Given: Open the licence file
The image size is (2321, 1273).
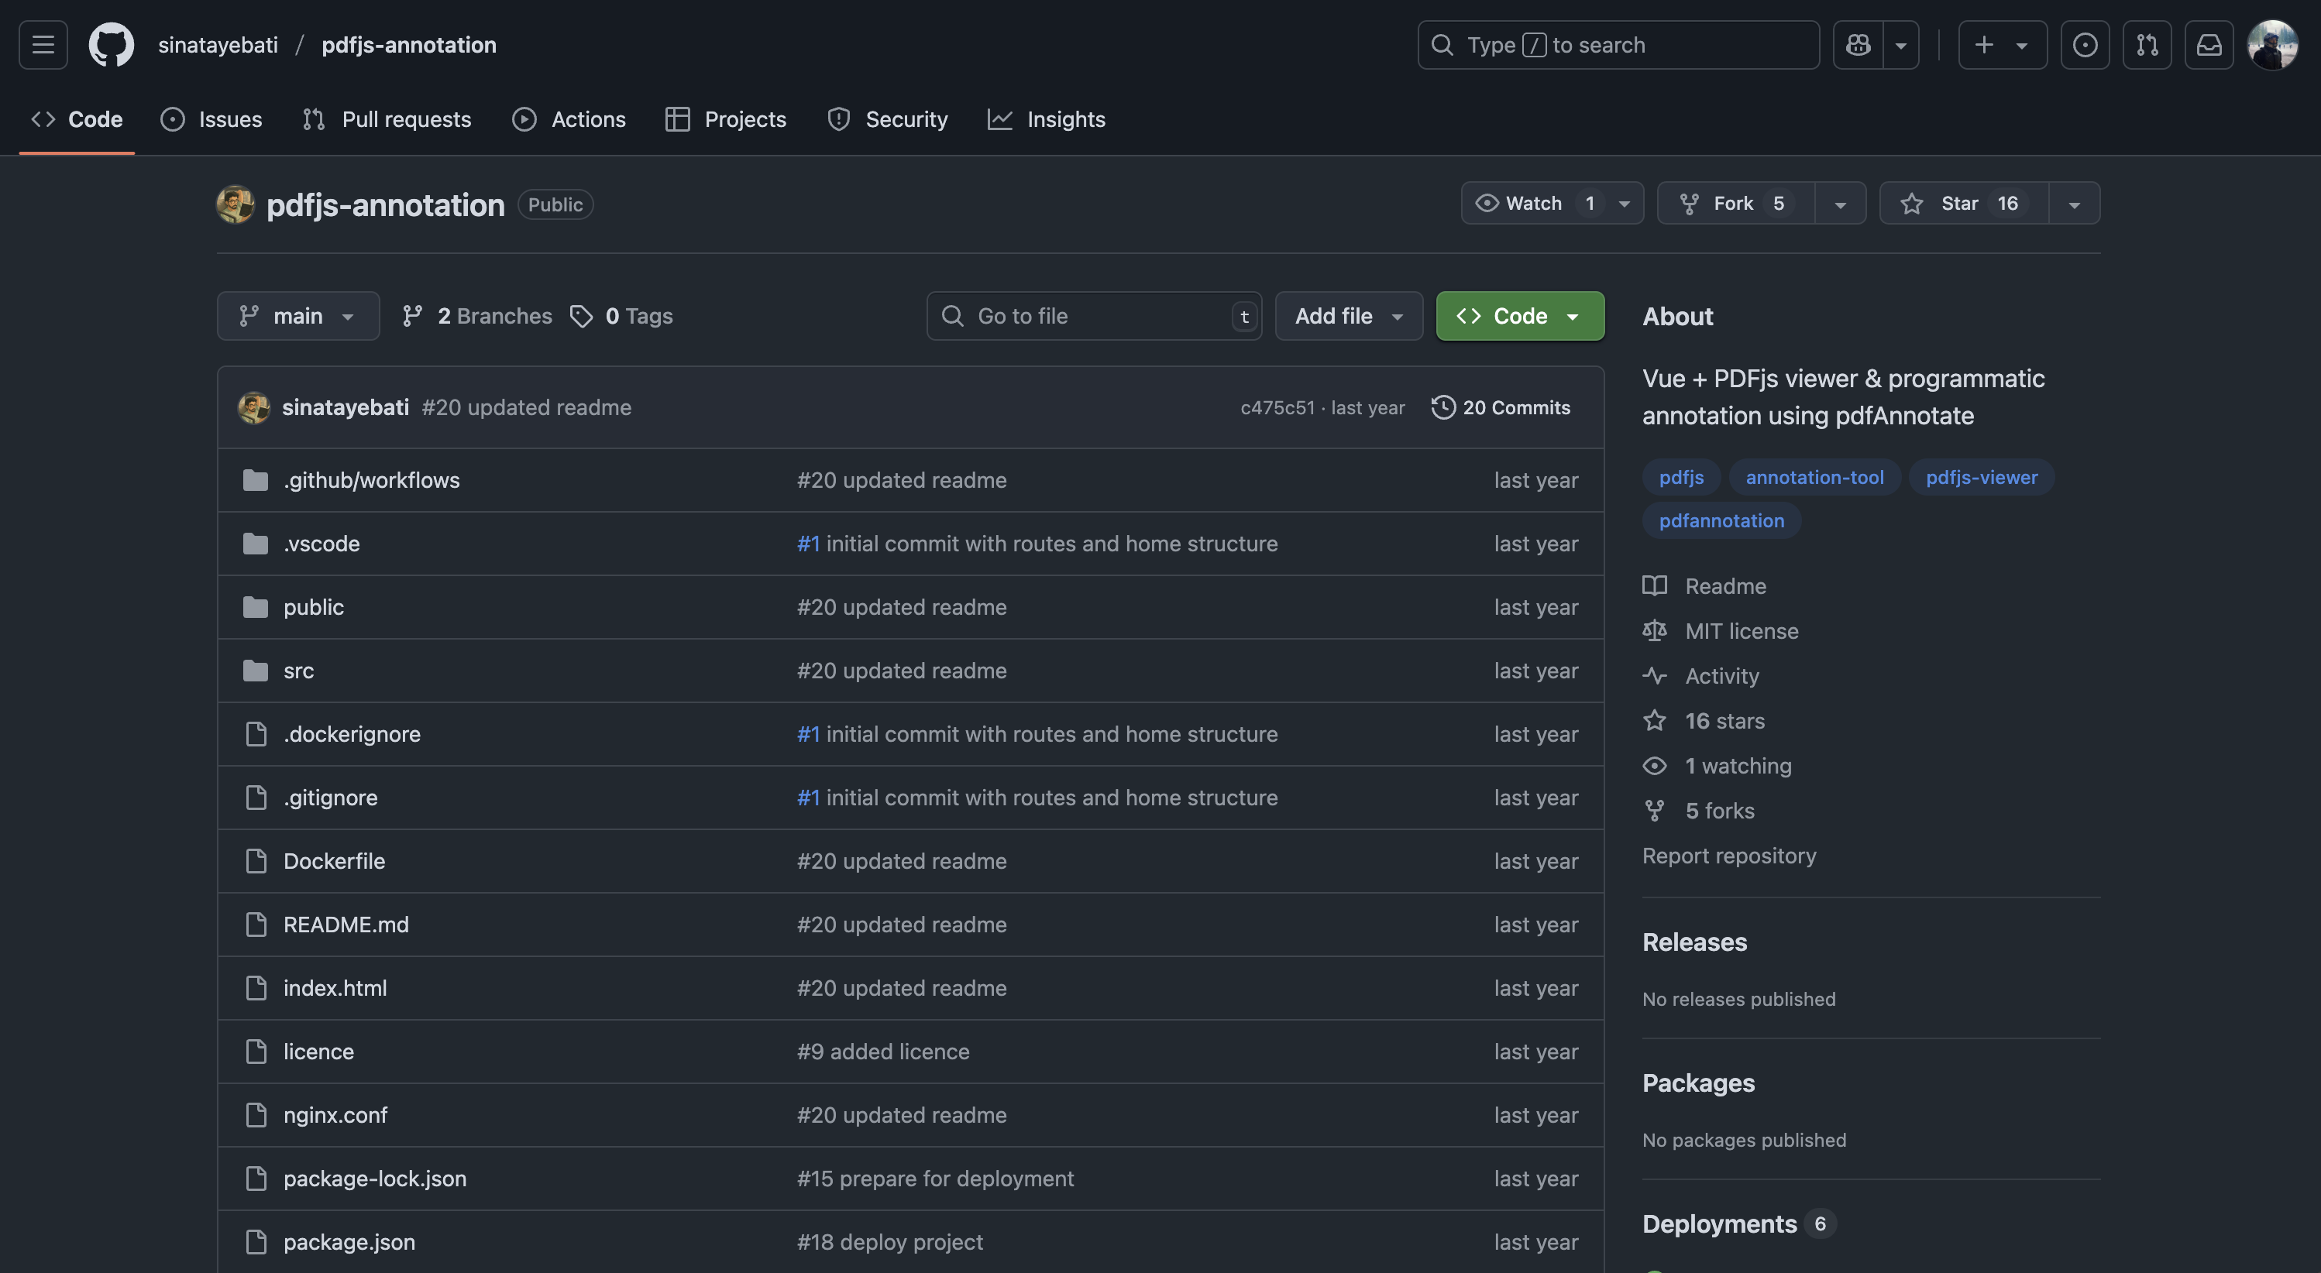Looking at the screenshot, I should click(319, 1052).
